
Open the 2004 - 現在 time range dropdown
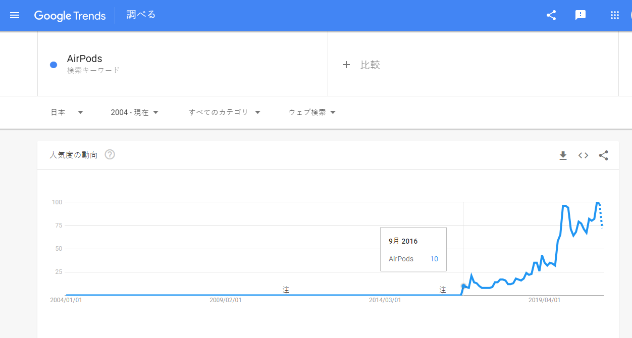point(135,112)
